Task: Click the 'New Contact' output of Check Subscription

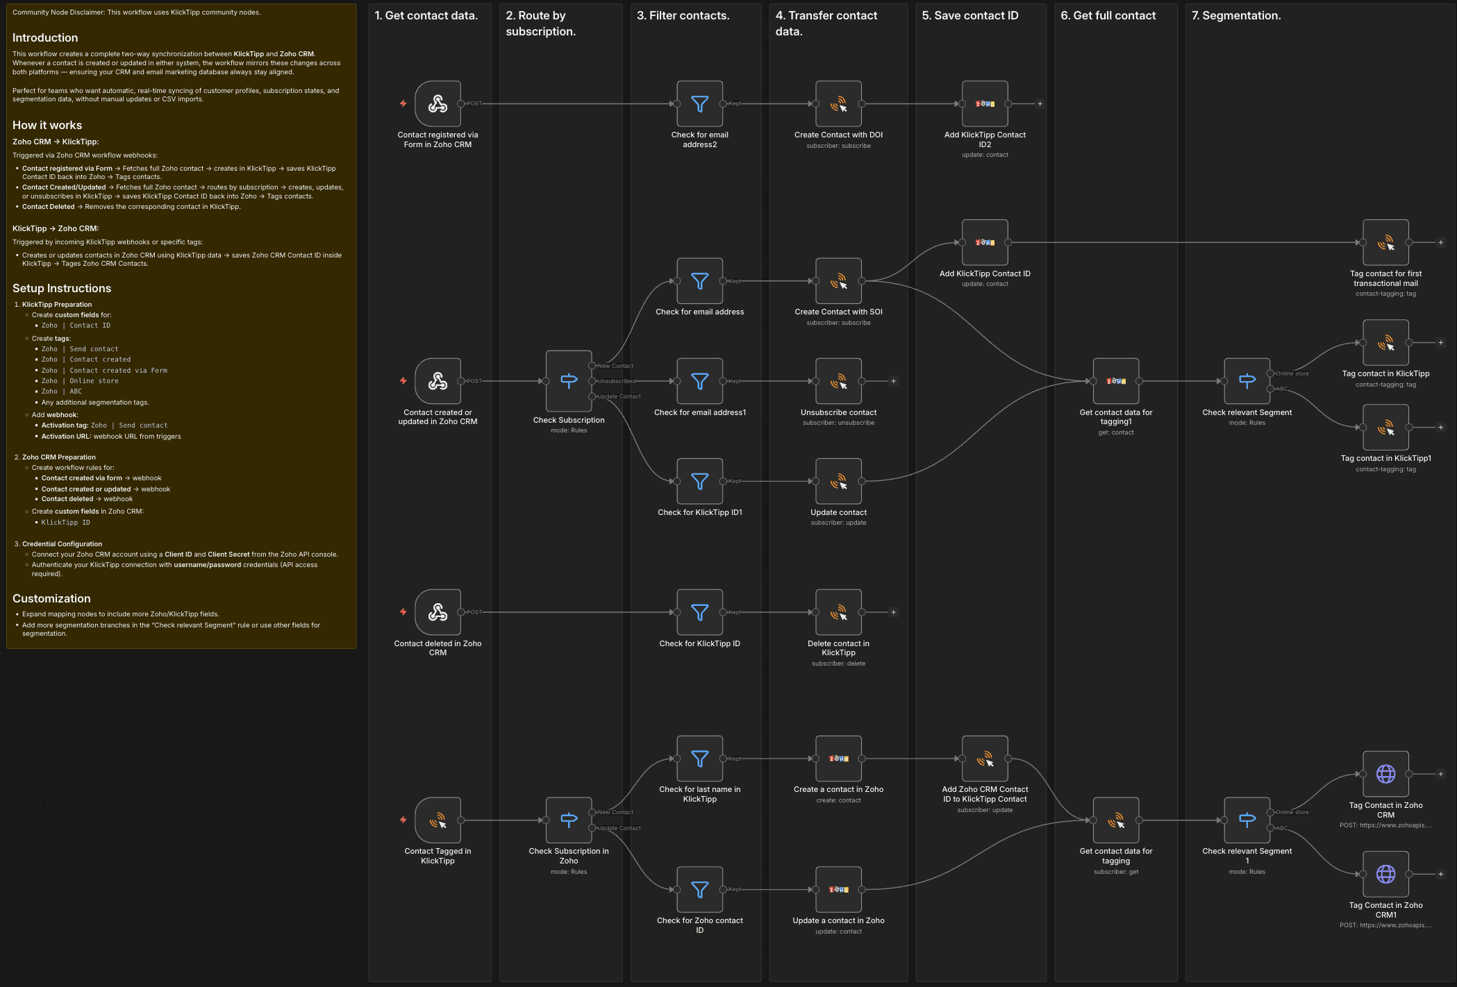Action: pos(592,366)
